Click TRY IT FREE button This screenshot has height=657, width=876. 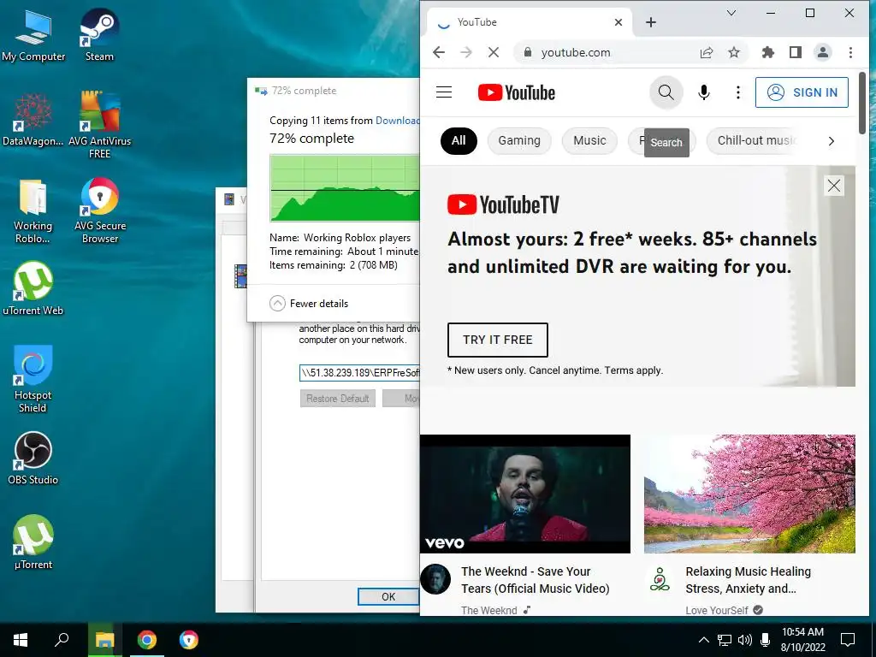(x=497, y=340)
